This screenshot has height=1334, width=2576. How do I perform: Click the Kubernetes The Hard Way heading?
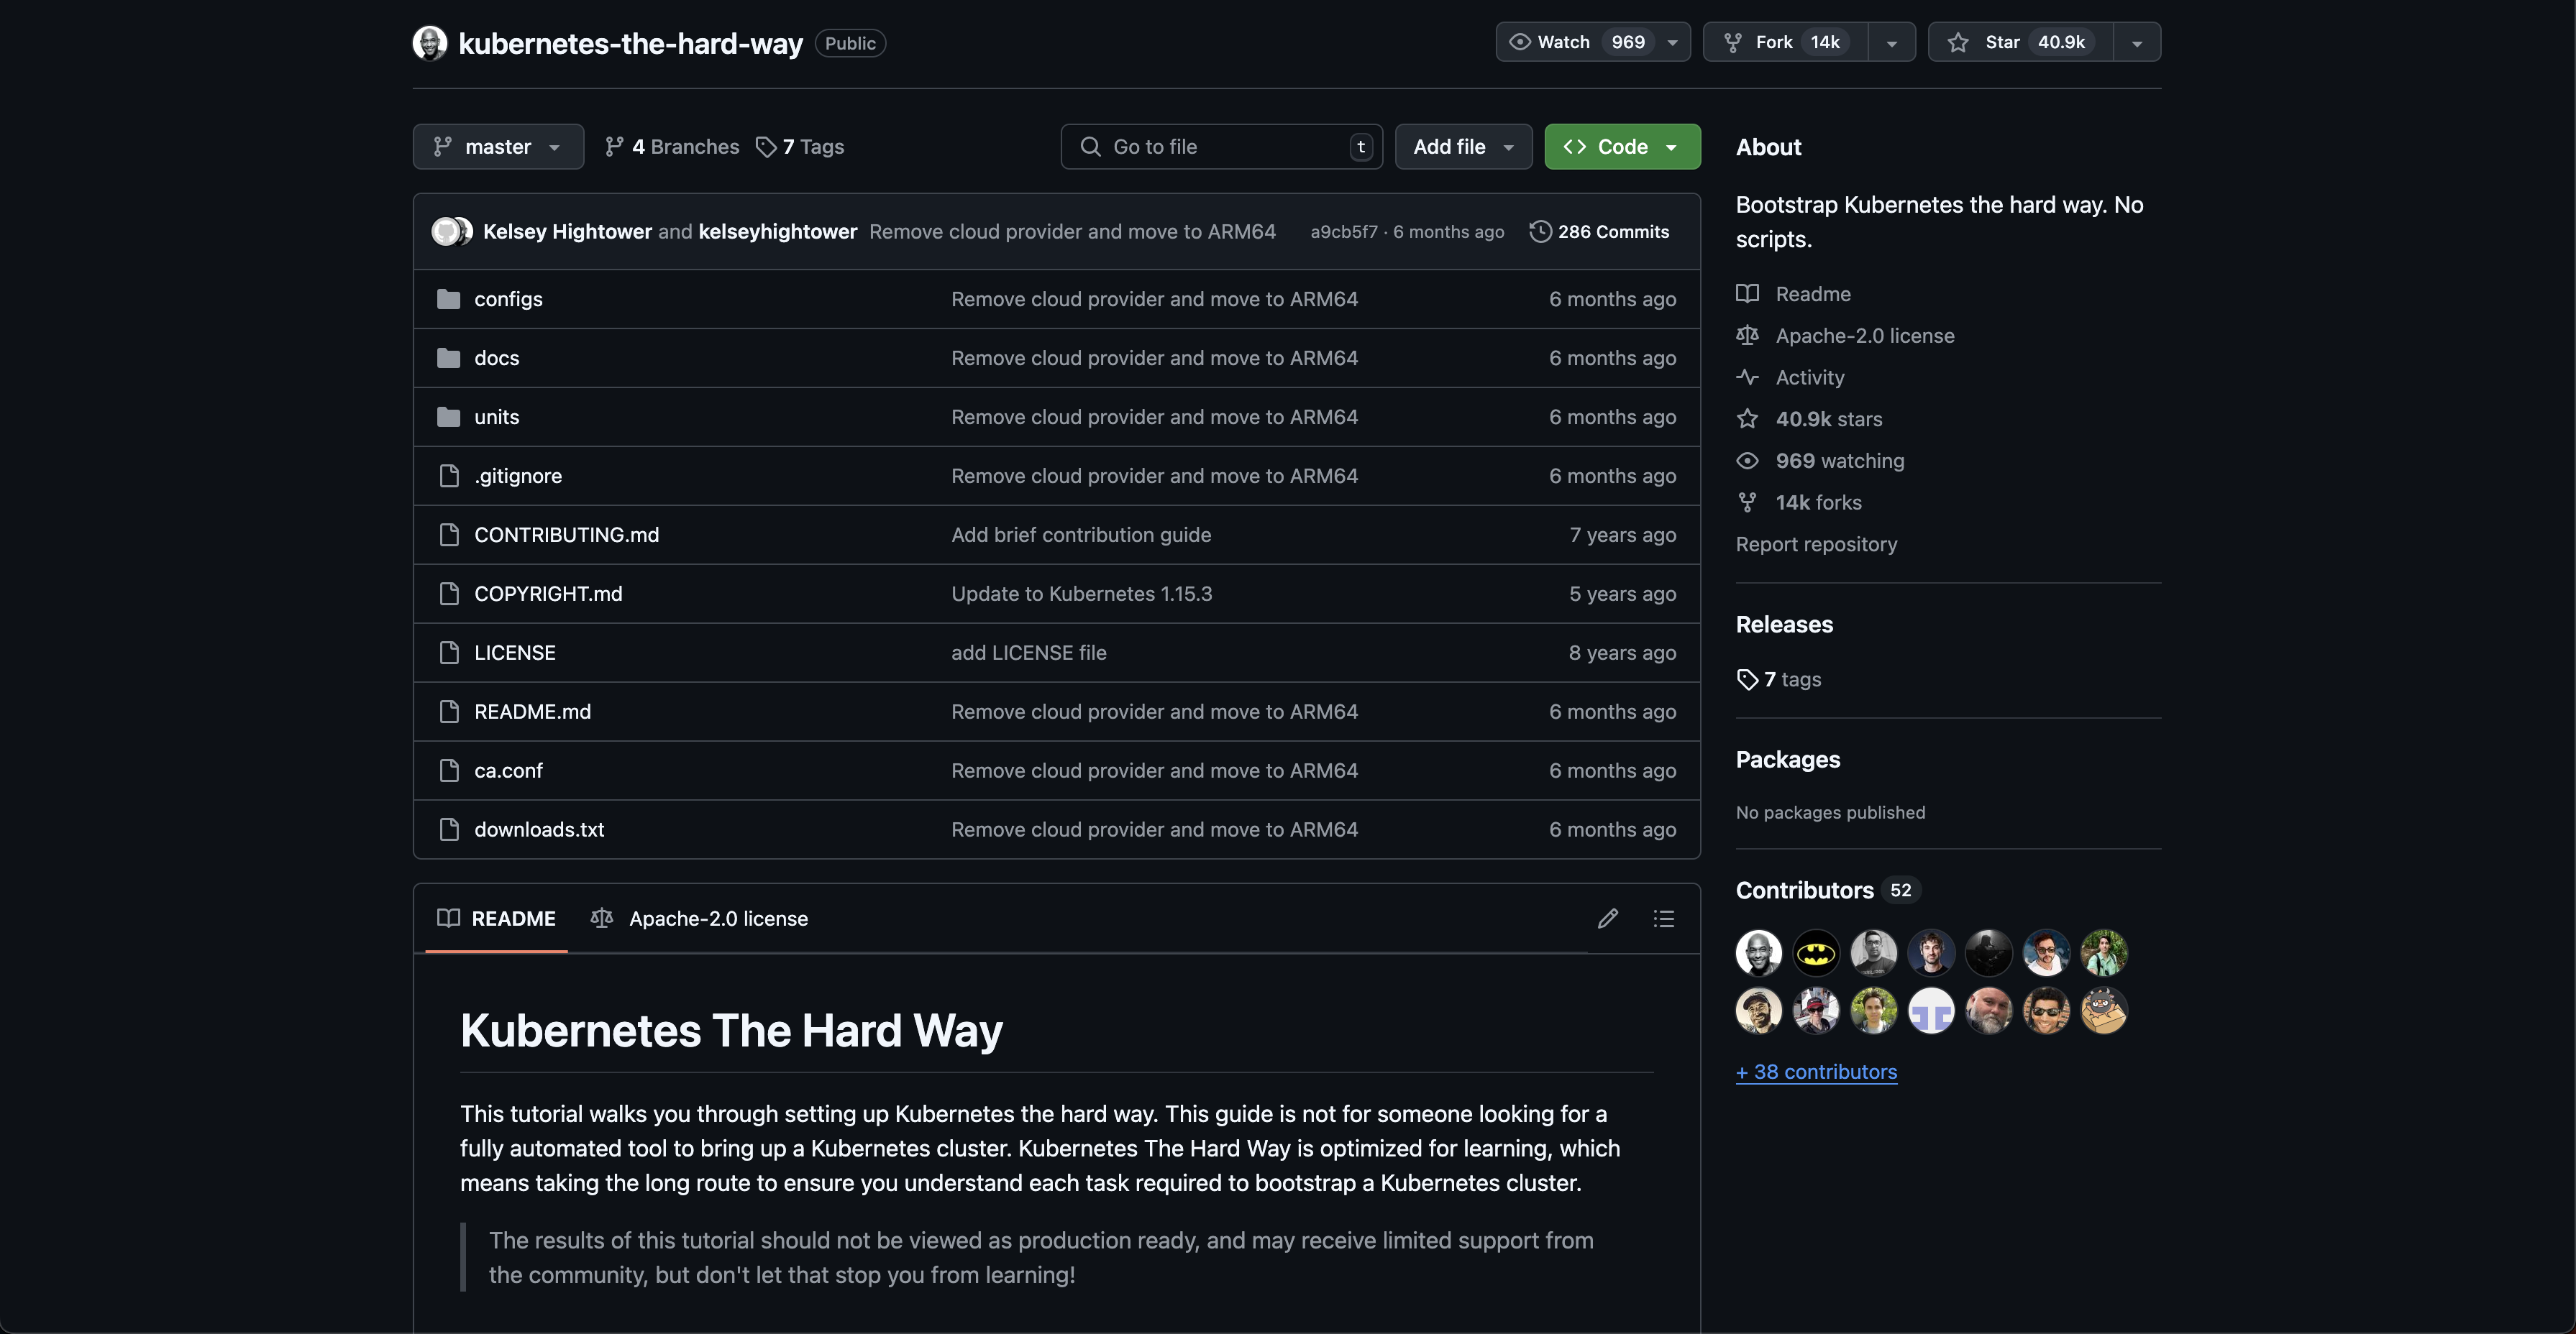tap(731, 1032)
